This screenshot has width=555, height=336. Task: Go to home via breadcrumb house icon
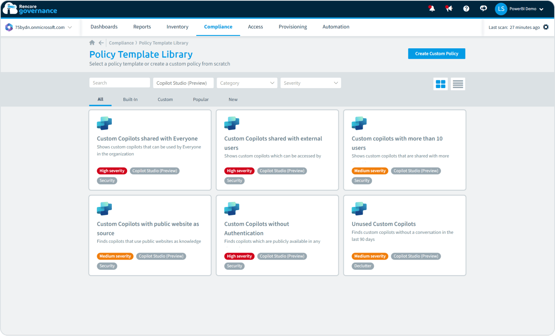click(92, 42)
